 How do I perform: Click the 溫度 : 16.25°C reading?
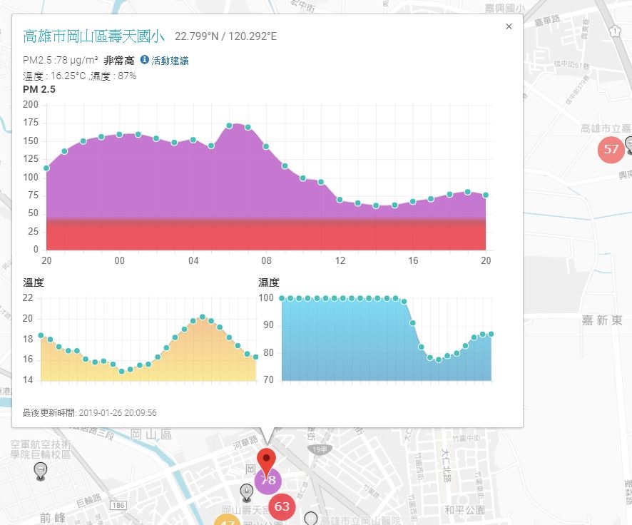(54, 76)
